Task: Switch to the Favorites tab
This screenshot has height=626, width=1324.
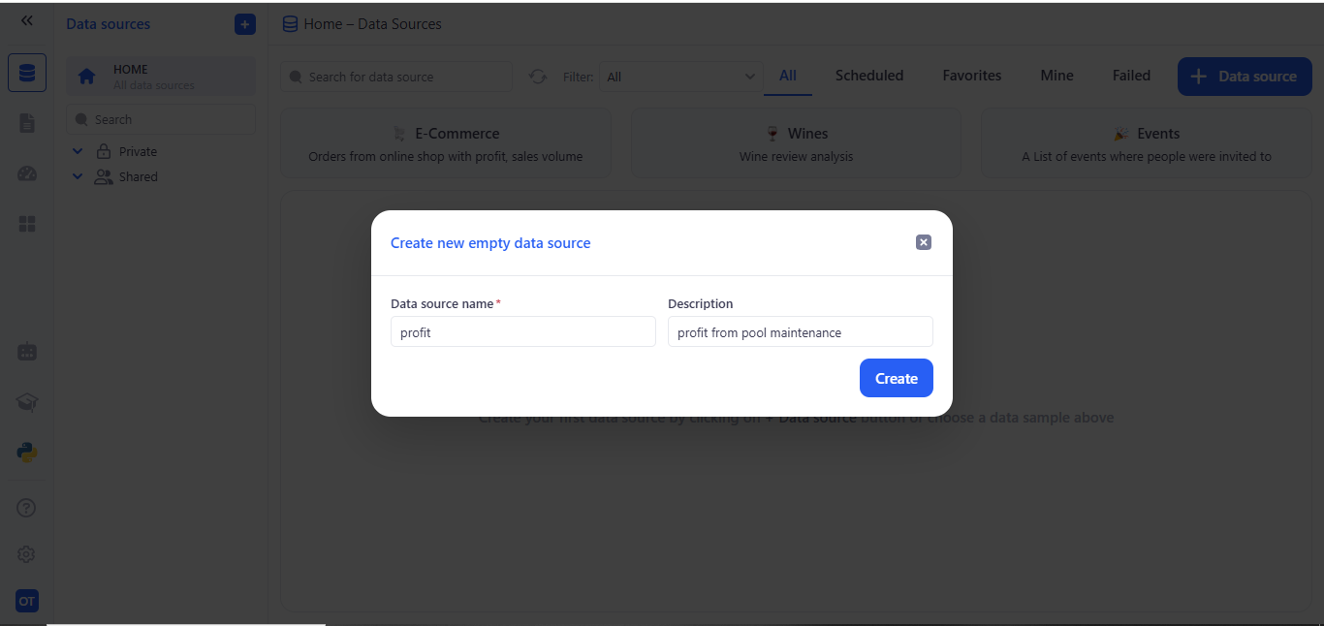Action: point(971,76)
